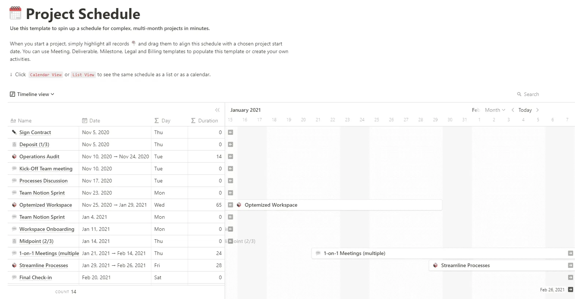
Task: Click the Feb 26, 2021 forward arrow
Action: click(x=570, y=289)
